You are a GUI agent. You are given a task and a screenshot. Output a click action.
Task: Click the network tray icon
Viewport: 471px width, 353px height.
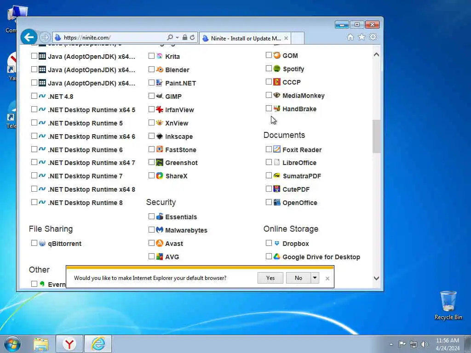(414, 344)
